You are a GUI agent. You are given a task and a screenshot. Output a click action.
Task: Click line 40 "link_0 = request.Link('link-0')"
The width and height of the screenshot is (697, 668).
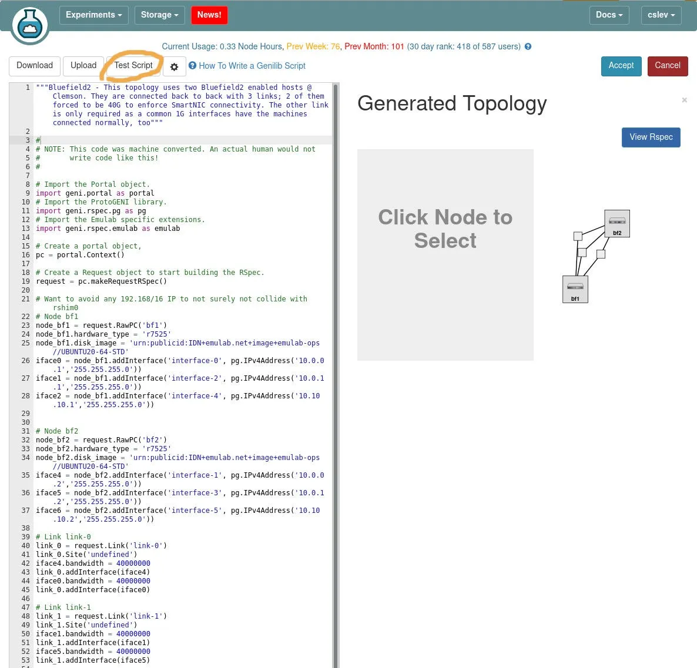click(101, 546)
